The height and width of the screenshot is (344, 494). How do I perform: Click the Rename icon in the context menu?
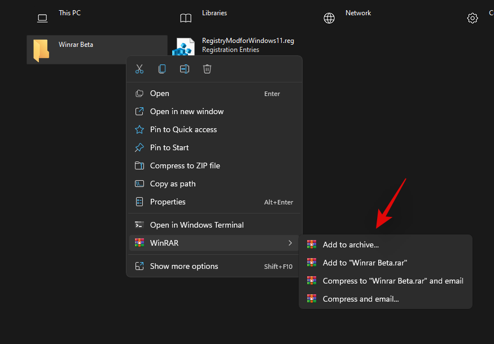point(185,68)
